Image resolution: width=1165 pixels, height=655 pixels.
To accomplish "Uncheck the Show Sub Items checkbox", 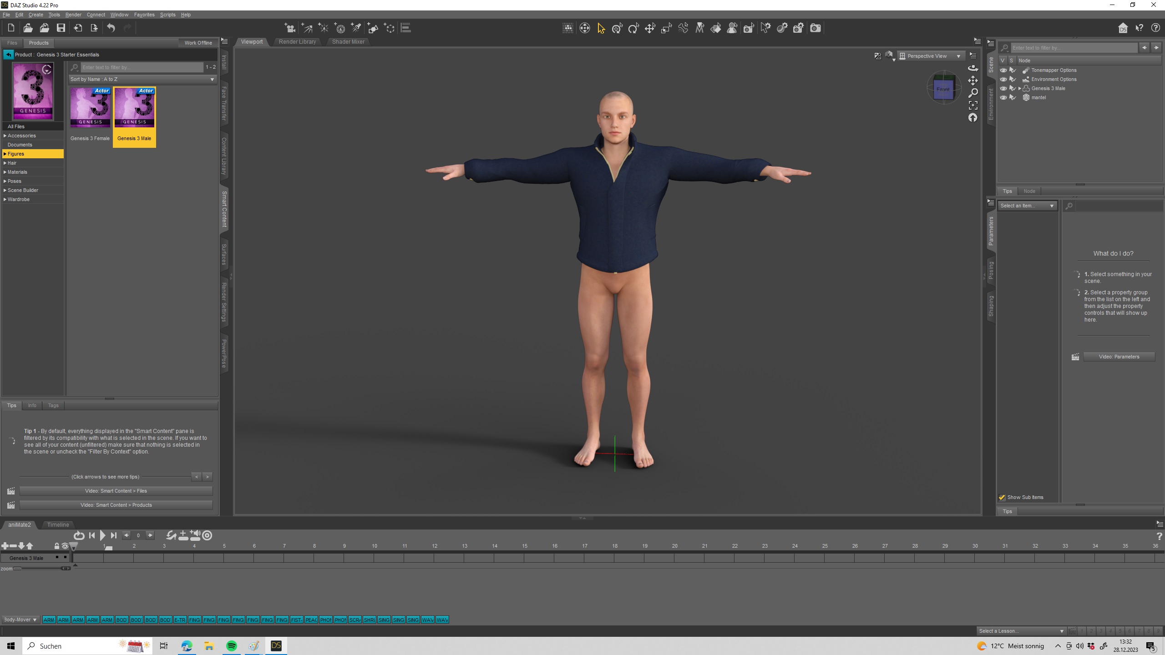I will point(1002,497).
